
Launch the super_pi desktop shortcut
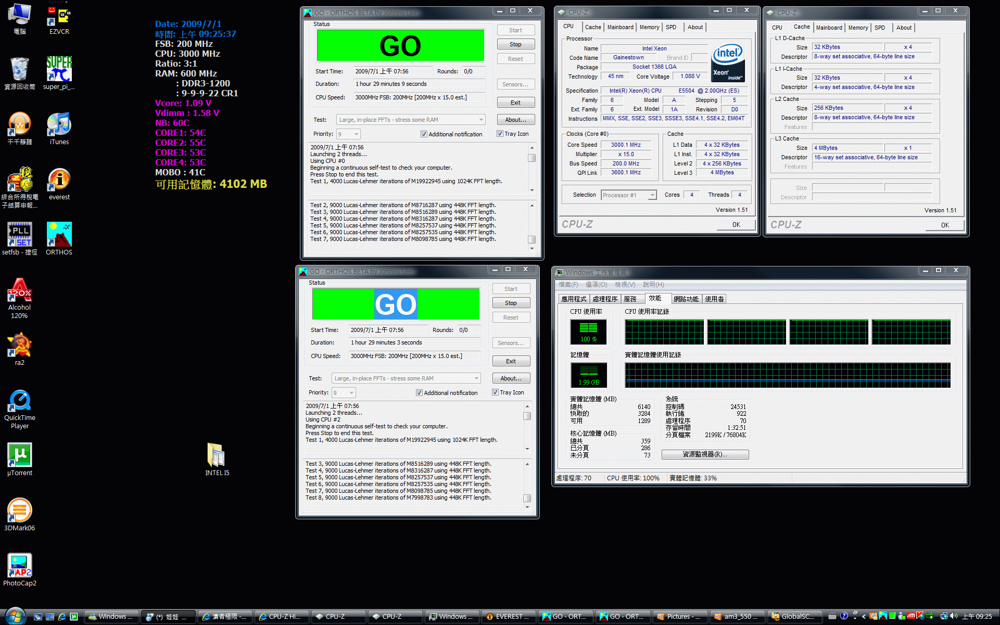click(x=59, y=73)
